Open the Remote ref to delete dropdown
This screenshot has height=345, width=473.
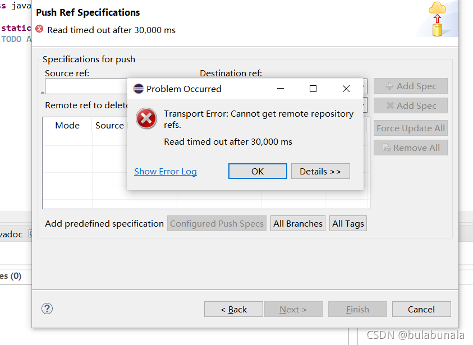coord(365,105)
